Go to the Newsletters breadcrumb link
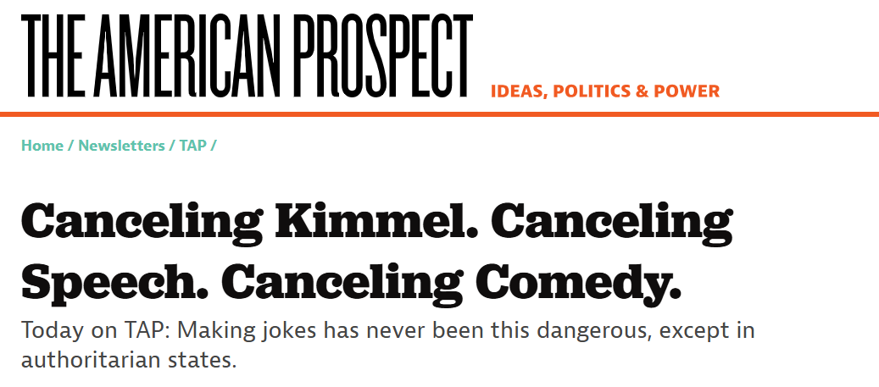This screenshot has height=387, width=879. tap(122, 146)
